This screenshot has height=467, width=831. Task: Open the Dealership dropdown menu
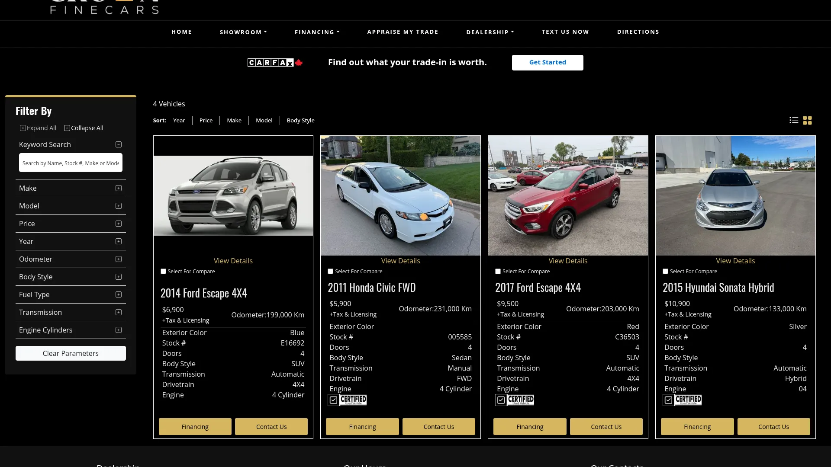pos(490,32)
